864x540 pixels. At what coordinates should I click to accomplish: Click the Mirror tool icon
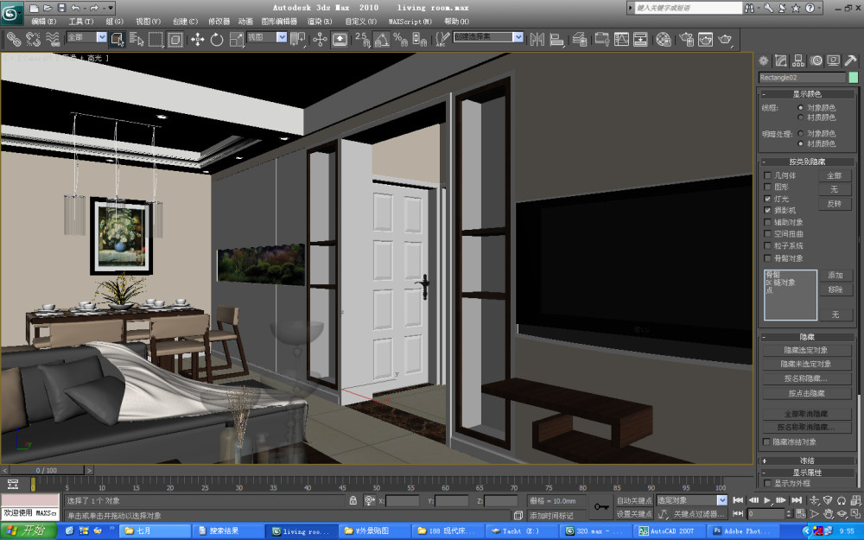click(537, 39)
